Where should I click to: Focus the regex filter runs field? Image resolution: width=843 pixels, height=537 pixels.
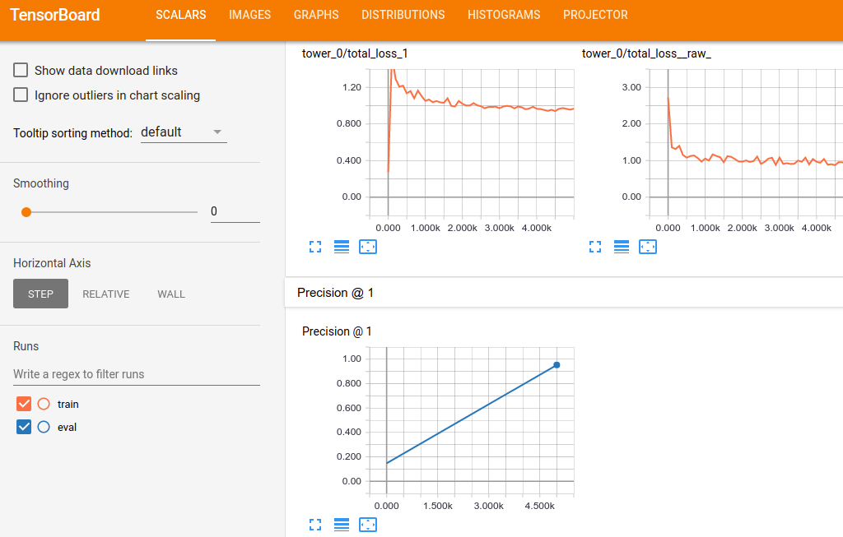(x=137, y=374)
